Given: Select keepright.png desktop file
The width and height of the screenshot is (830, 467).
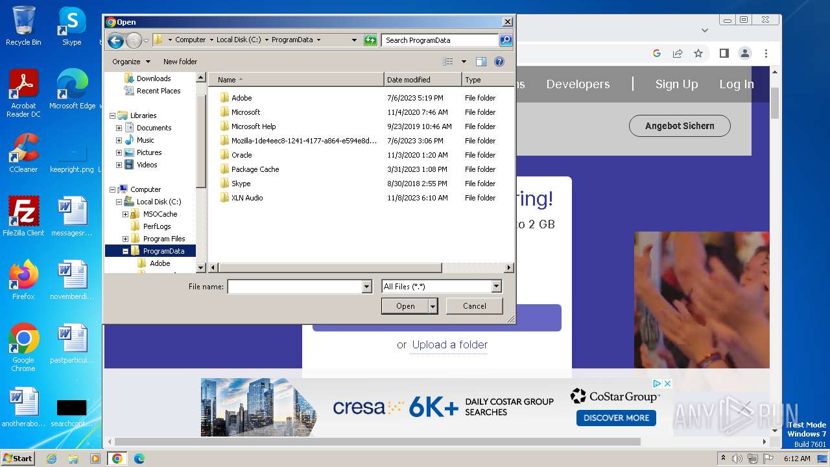Looking at the screenshot, I should [72, 159].
